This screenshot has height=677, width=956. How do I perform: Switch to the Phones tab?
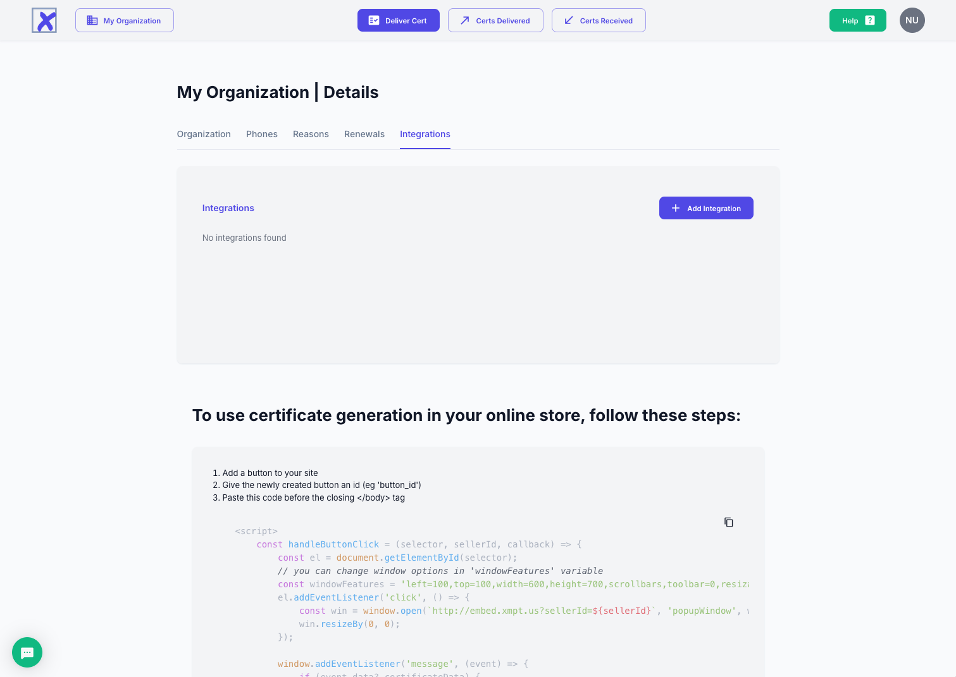pos(262,134)
